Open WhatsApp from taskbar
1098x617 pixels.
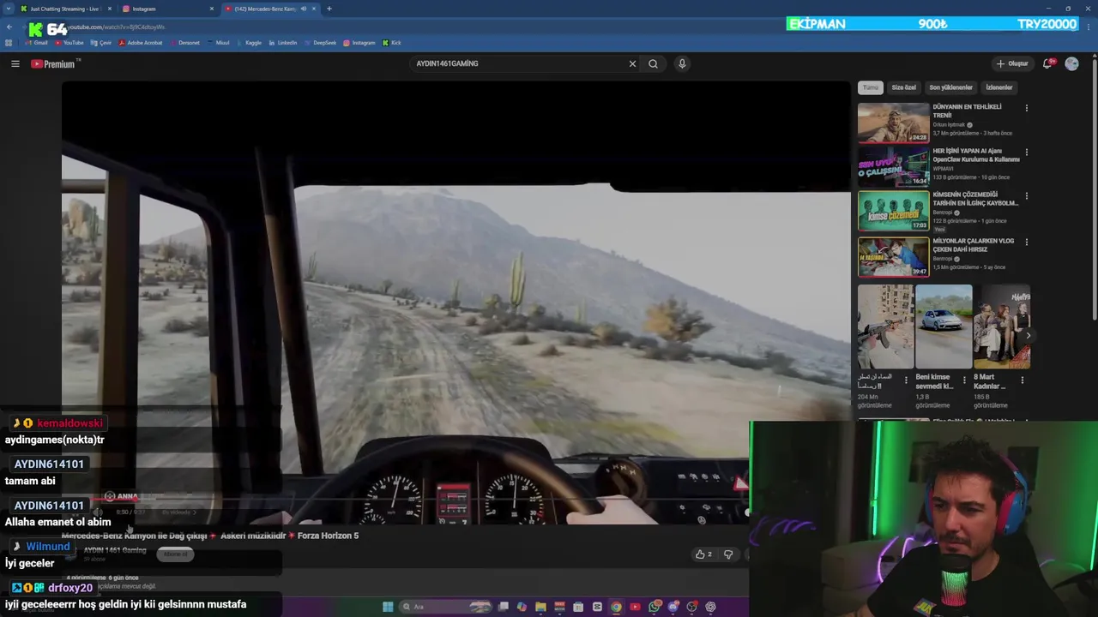(655, 607)
